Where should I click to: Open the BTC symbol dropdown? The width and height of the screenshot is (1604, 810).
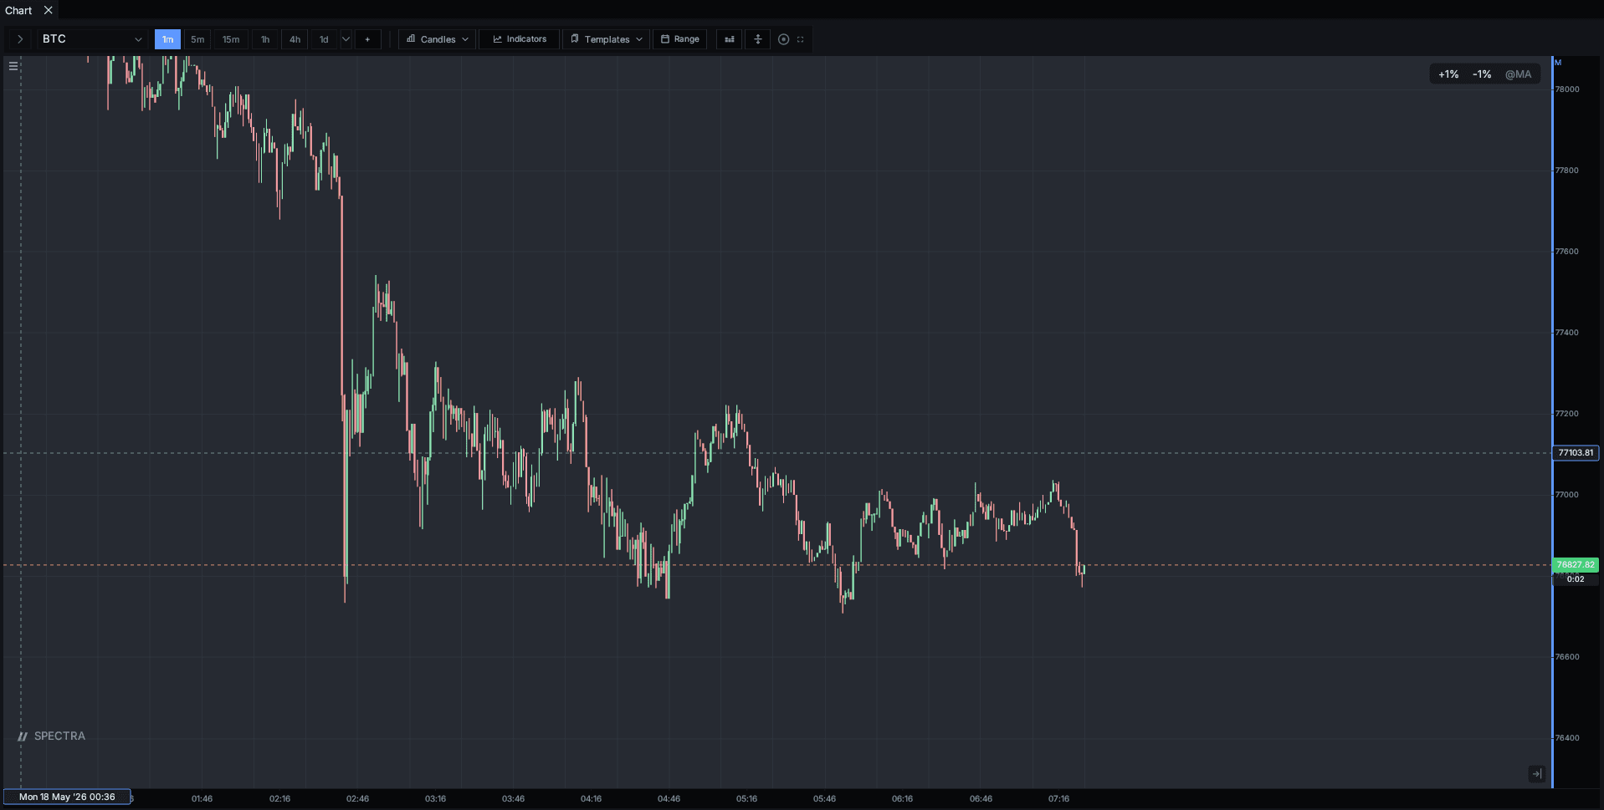tap(92, 39)
